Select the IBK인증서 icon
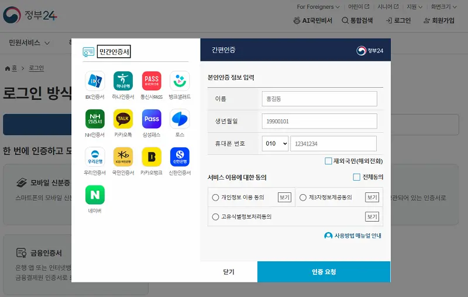Viewport: 468px width, 297px height. click(95, 81)
